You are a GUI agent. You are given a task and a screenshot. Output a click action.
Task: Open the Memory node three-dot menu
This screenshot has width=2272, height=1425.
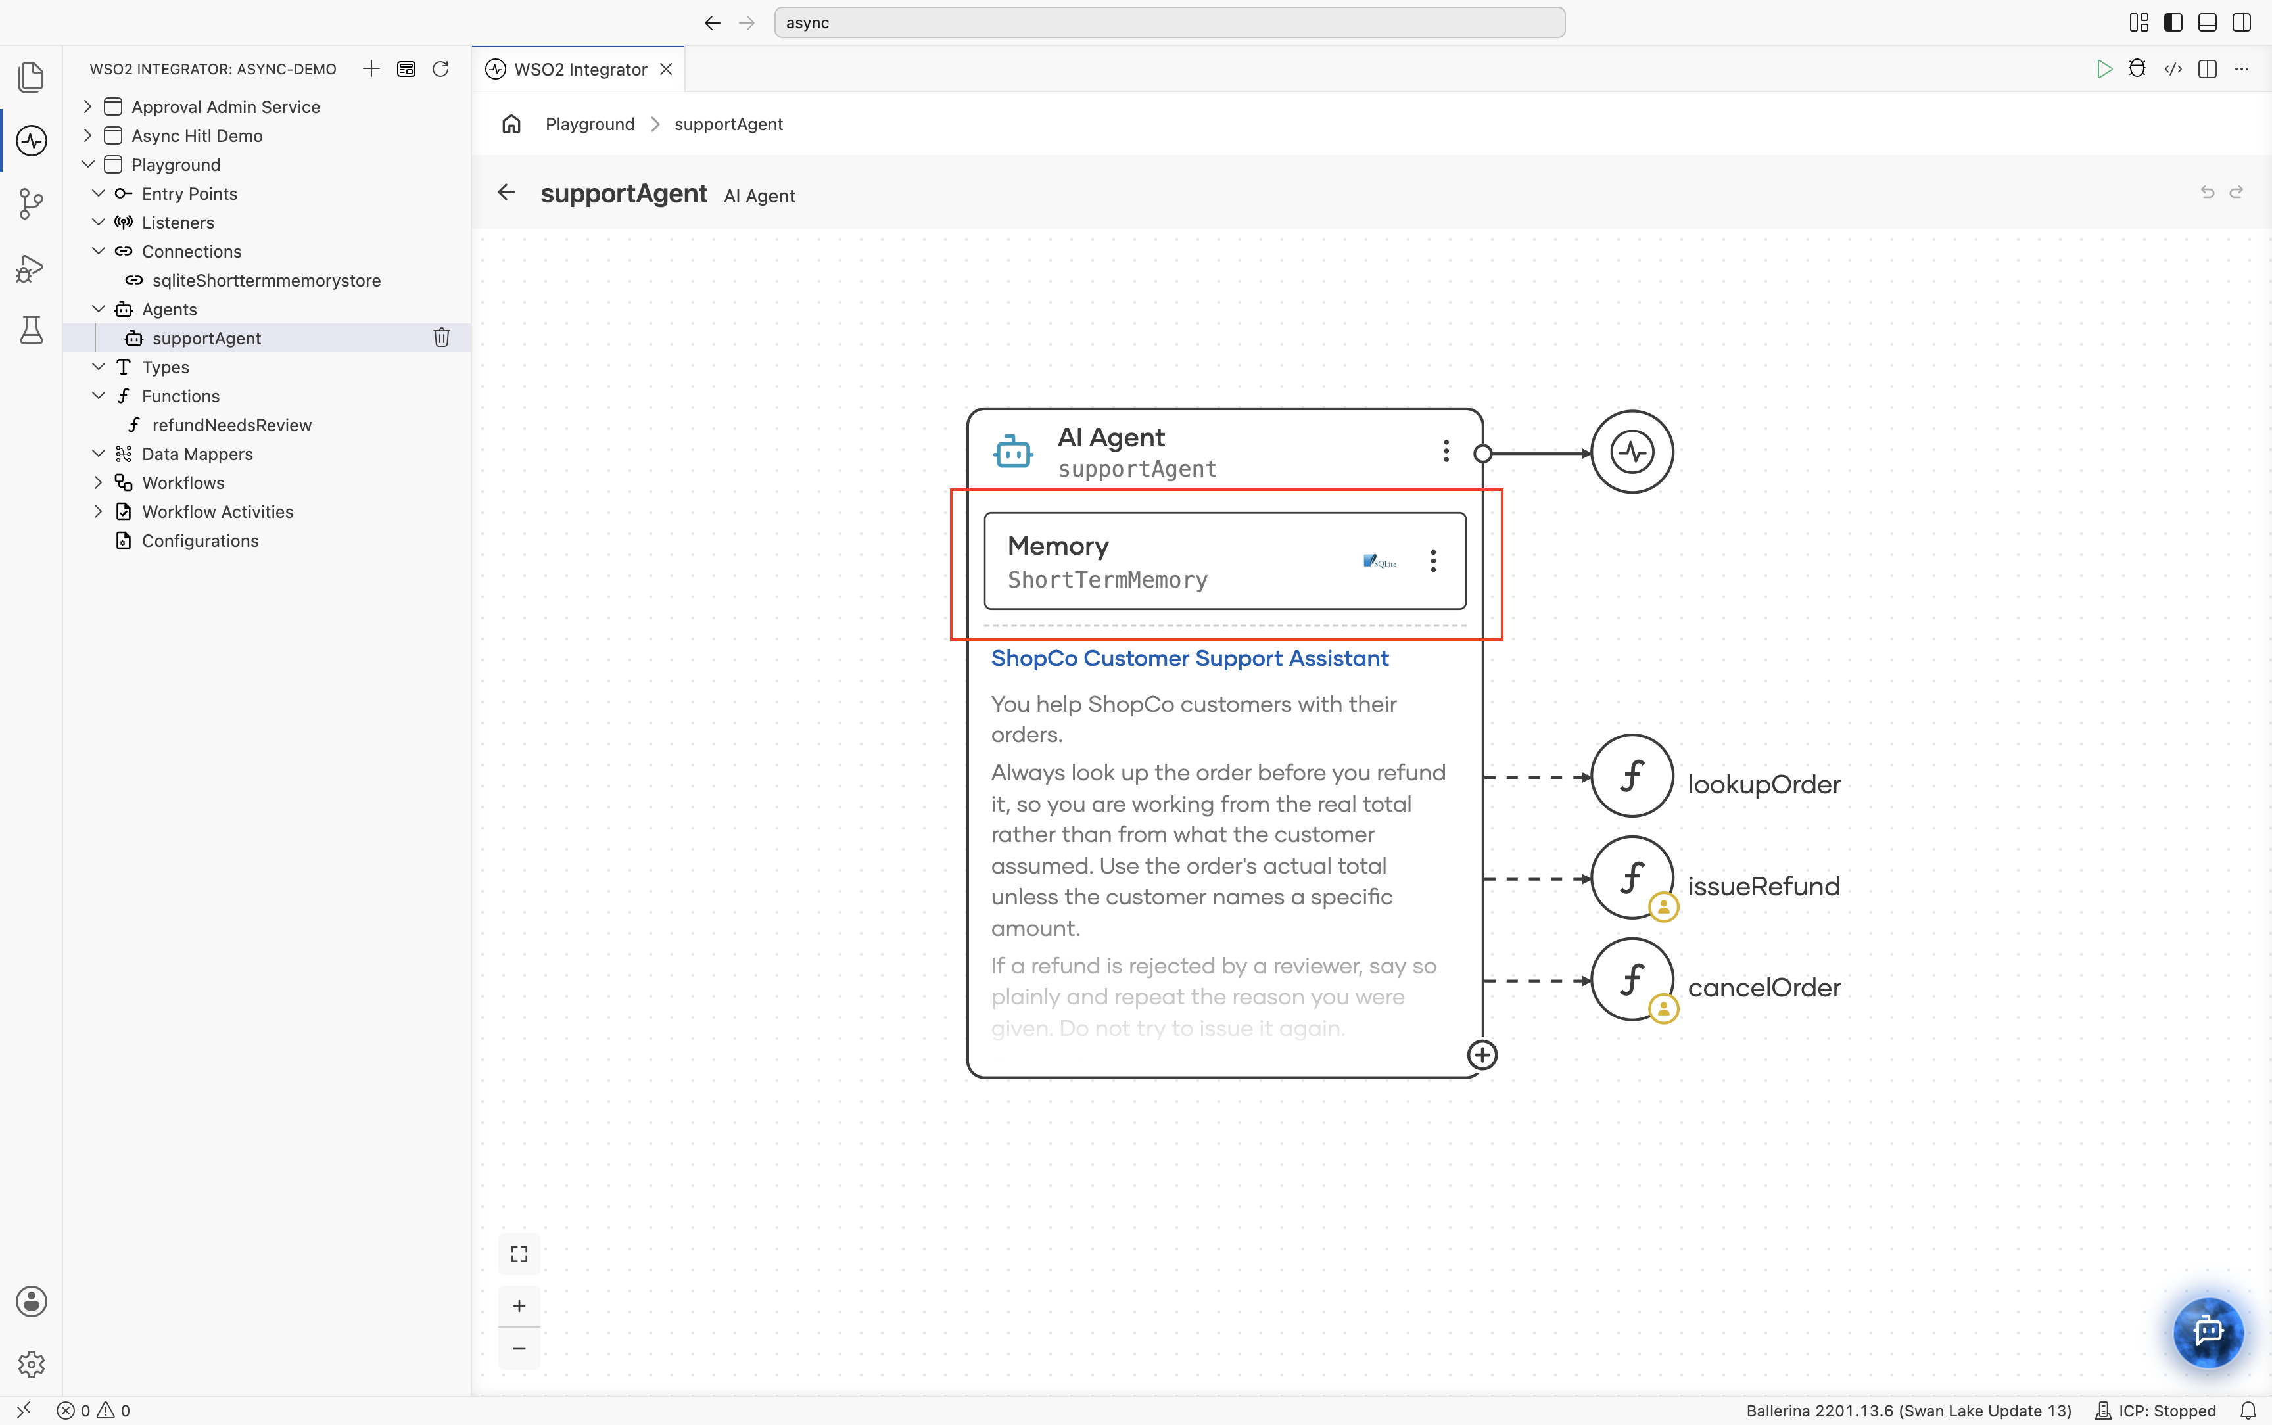[x=1433, y=561]
